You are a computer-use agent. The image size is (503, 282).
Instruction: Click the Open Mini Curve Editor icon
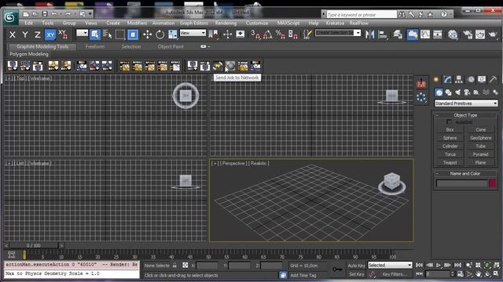[x=12, y=255]
